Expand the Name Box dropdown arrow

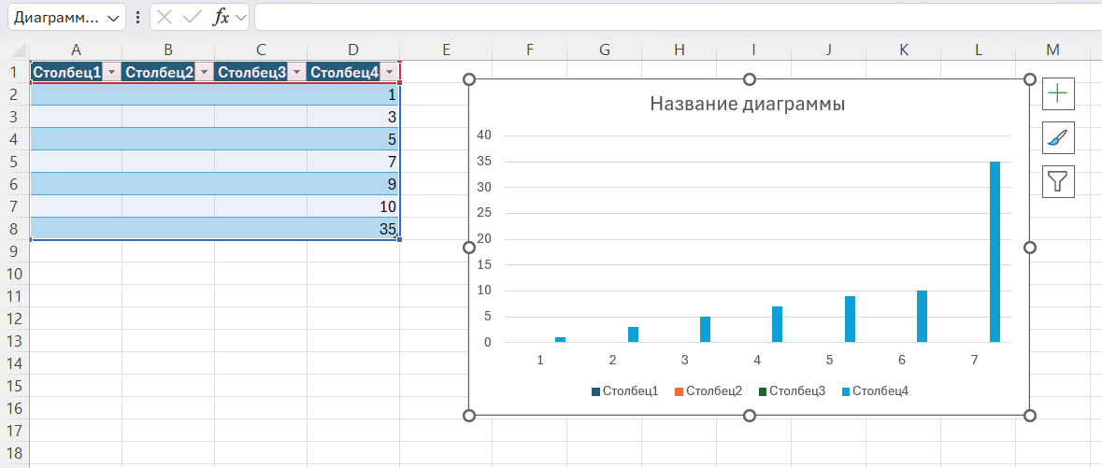click(113, 19)
